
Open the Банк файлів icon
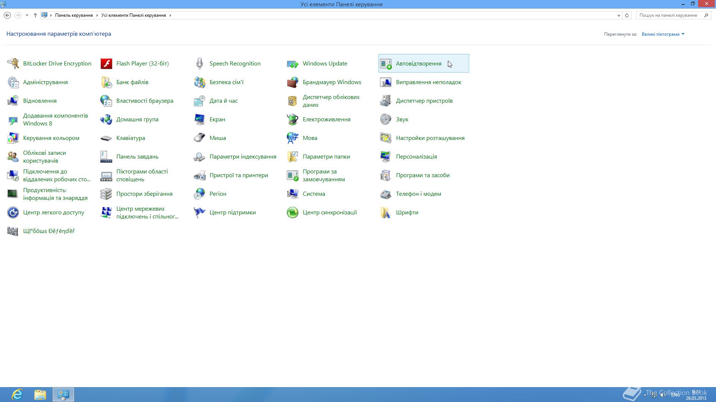click(106, 82)
